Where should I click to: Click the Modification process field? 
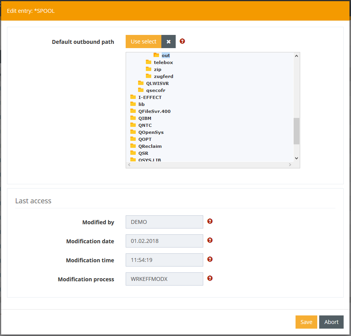pos(164,279)
